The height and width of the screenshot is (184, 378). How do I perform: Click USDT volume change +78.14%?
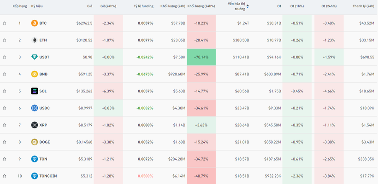pyautogui.click(x=201, y=57)
